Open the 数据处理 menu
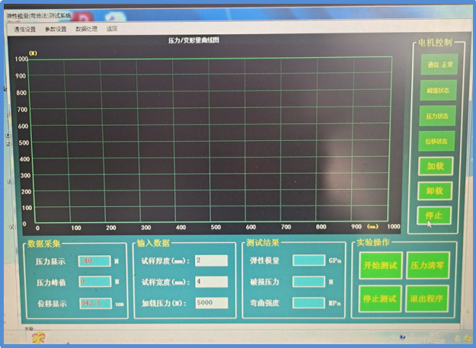 point(86,29)
